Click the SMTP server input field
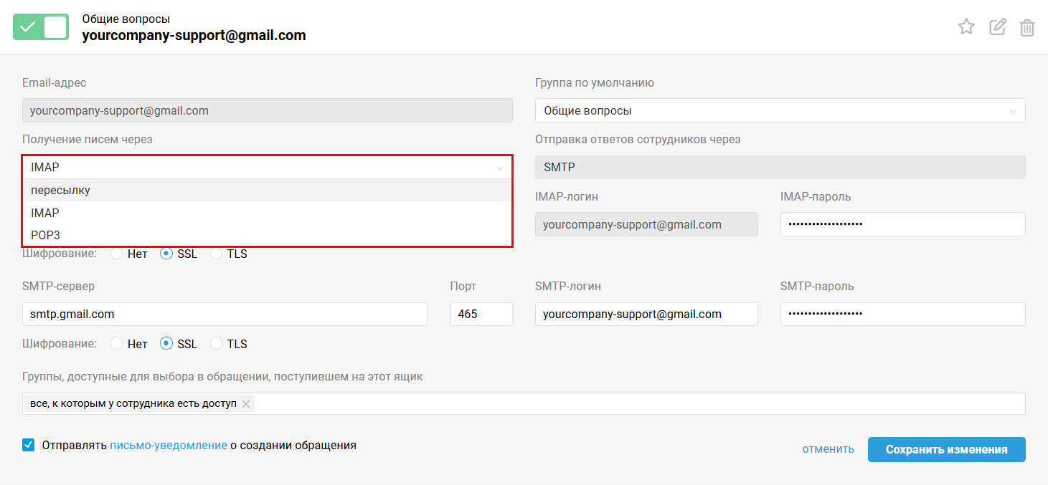Image resolution: width=1048 pixels, height=485 pixels. (x=225, y=314)
